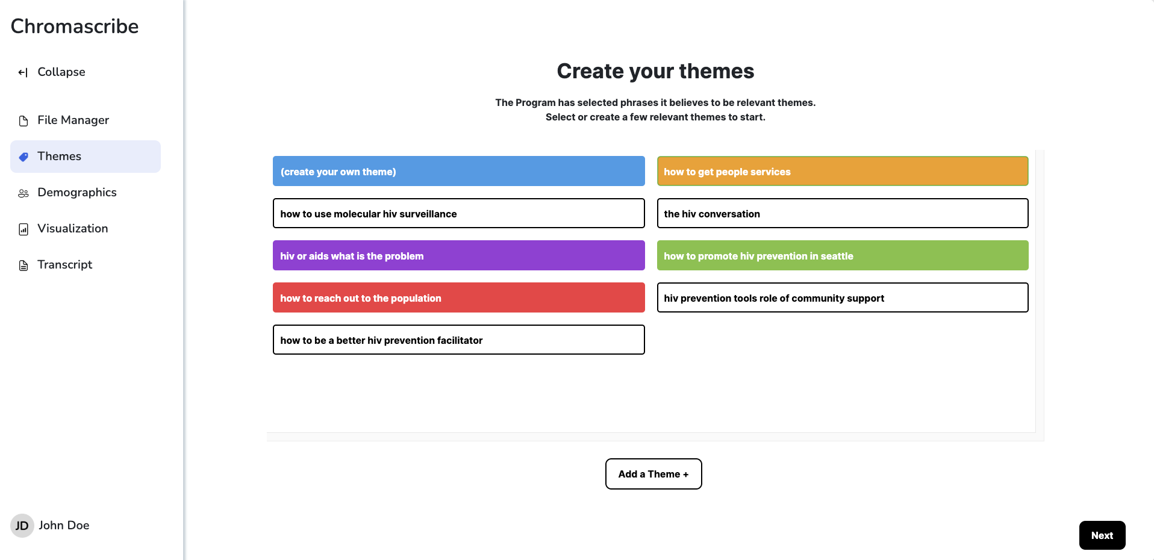Click the '(create your own theme)' field

pyautogui.click(x=458, y=172)
